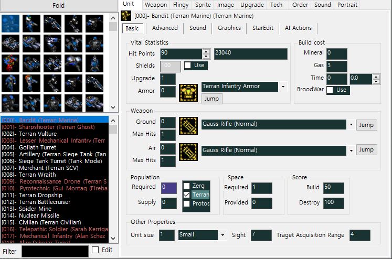This screenshot has height=259, width=392.
Task: Check the Protoss population checkbox
Action: (x=186, y=203)
